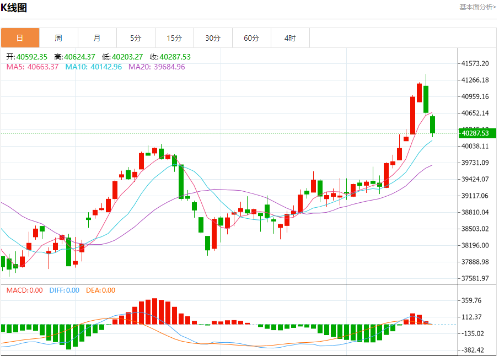
Task: Open the 5分 timeframe tab
Action: point(136,38)
